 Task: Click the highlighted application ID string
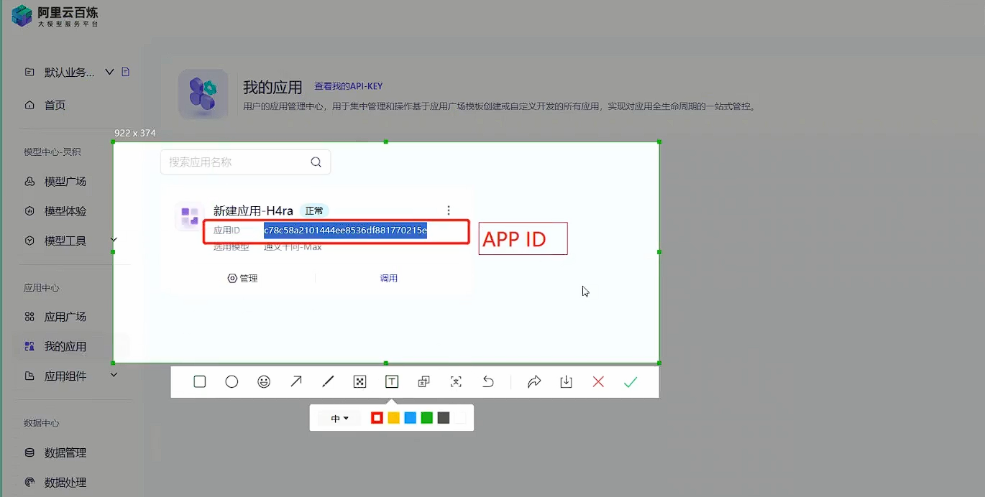tap(345, 231)
